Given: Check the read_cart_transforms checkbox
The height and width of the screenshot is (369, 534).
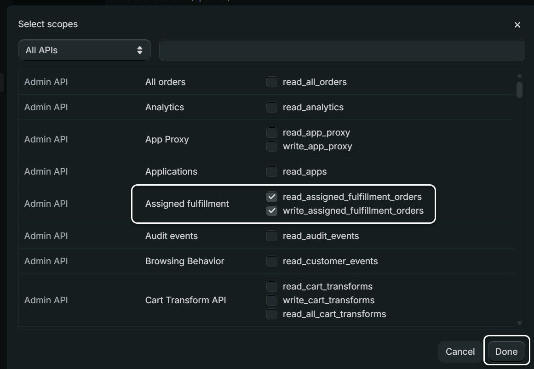Looking at the screenshot, I should (x=271, y=286).
